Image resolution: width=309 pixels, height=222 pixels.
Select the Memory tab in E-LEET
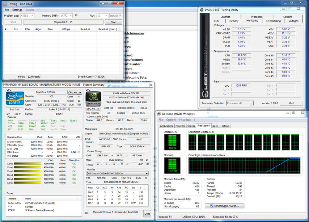[234, 21]
